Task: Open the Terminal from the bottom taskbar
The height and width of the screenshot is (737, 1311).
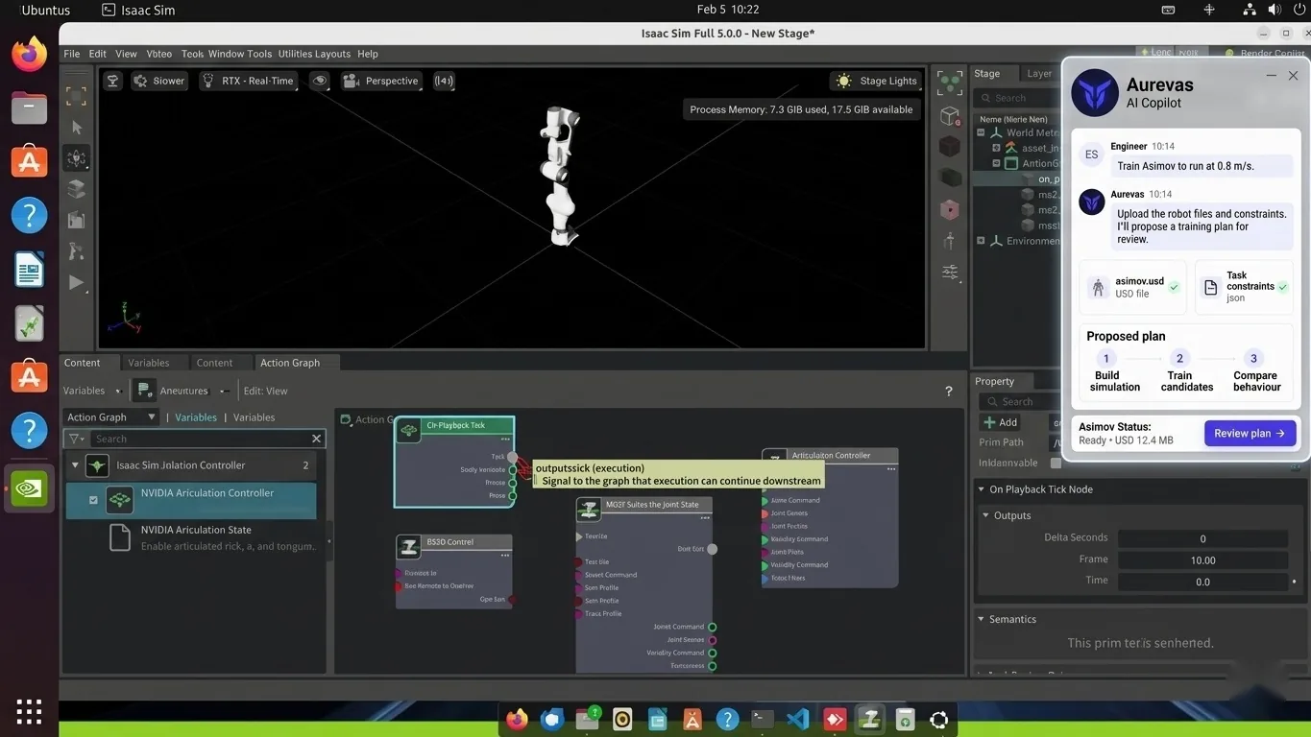Action: click(x=763, y=719)
